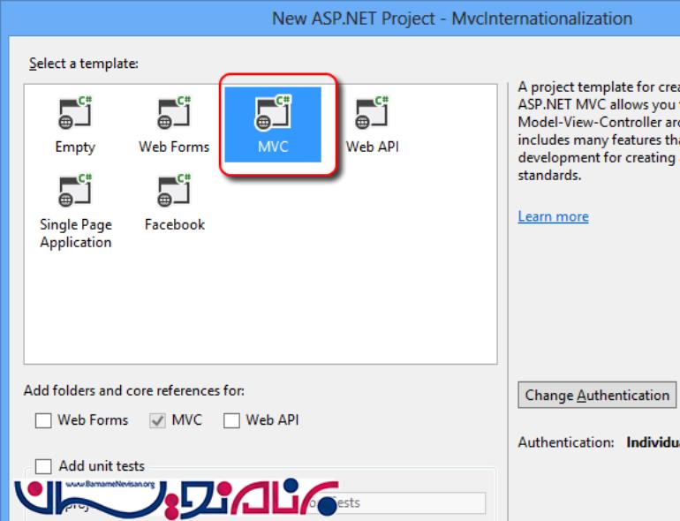Choose the Facebook template icon

click(174, 191)
